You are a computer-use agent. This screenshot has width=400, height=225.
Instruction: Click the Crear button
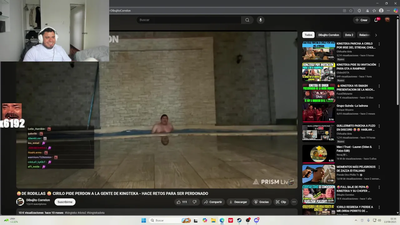pos(361,20)
